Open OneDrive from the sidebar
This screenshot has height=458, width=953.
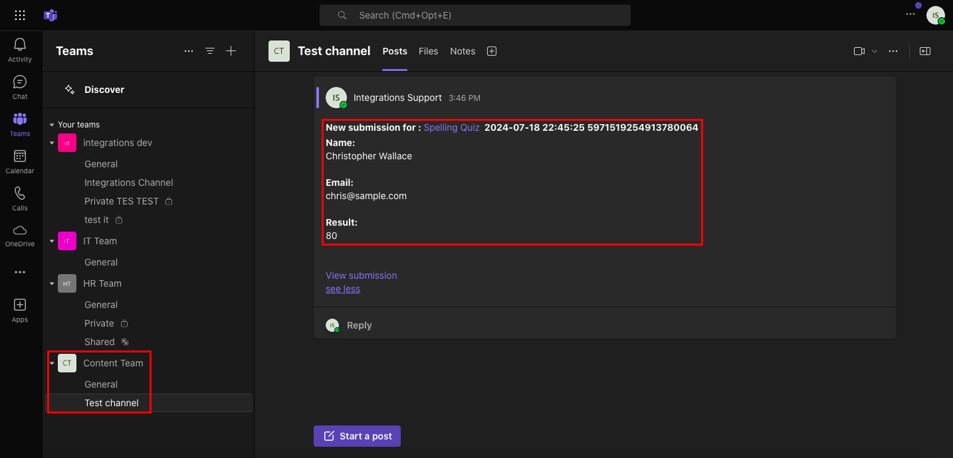pos(20,231)
